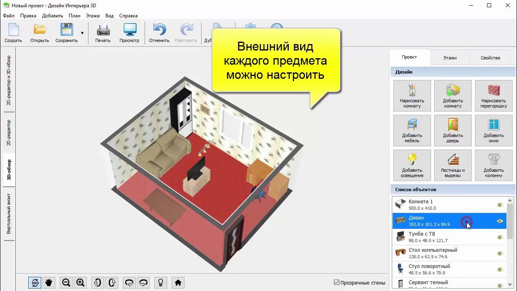Screen dimensions: 517x291
Task: Open the Этажи menu
Action: pos(93,16)
